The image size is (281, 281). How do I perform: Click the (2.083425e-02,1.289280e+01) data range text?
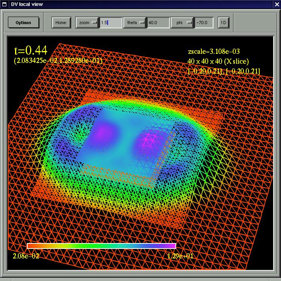(x=58, y=61)
